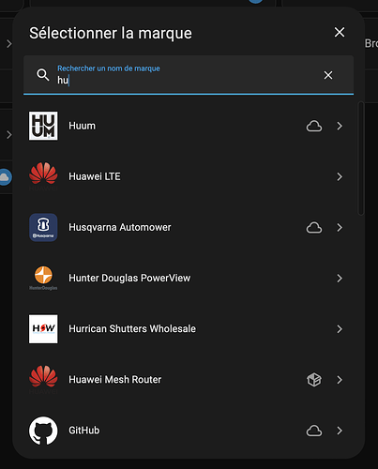Click the Hurrican Shutters Wholesale logo
The height and width of the screenshot is (469, 378).
[x=43, y=329]
